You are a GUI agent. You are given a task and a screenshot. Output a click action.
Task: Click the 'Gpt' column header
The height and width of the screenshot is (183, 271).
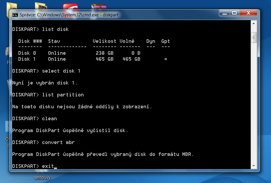pos(165,41)
